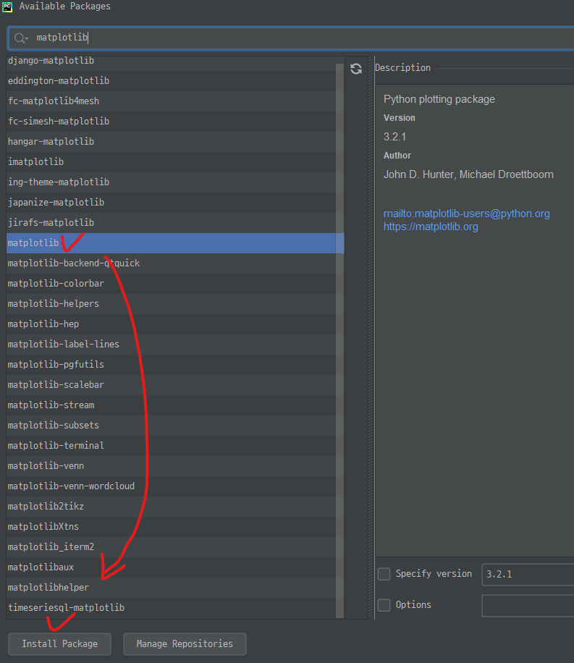Open the Manage Repositories button

coord(185,643)
